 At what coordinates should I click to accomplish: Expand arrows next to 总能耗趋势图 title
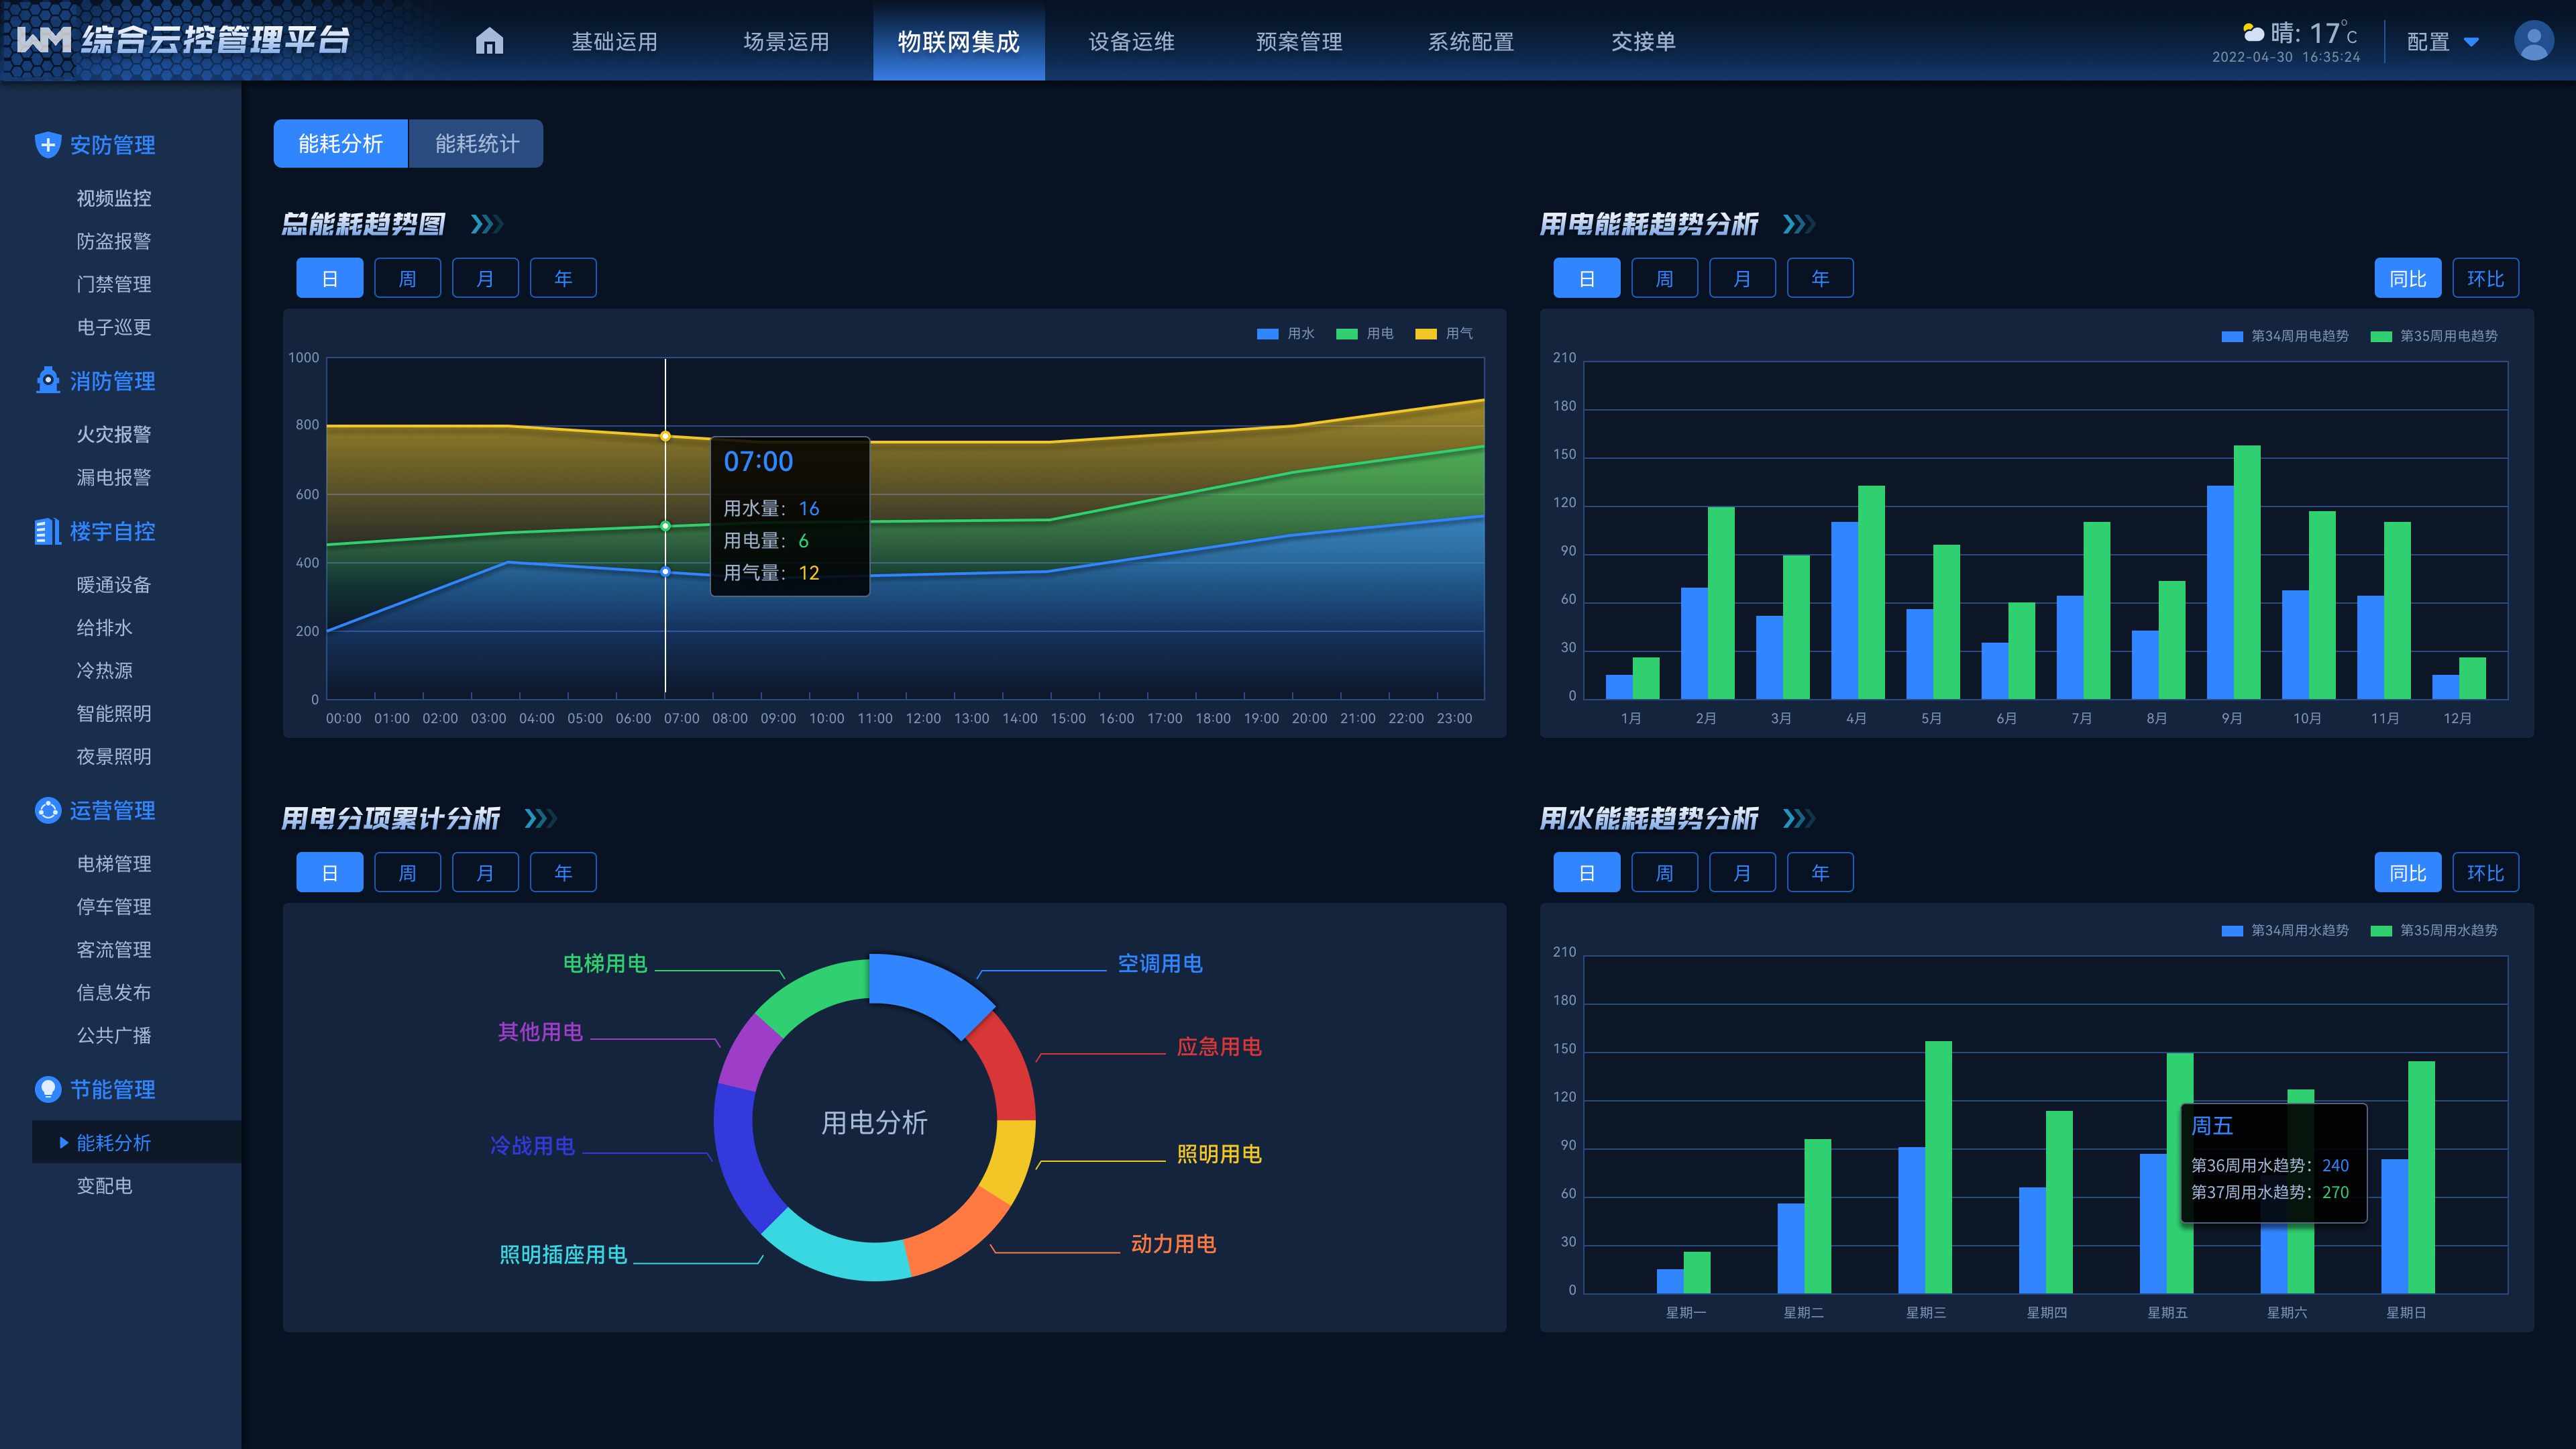(x=487, y=224)
